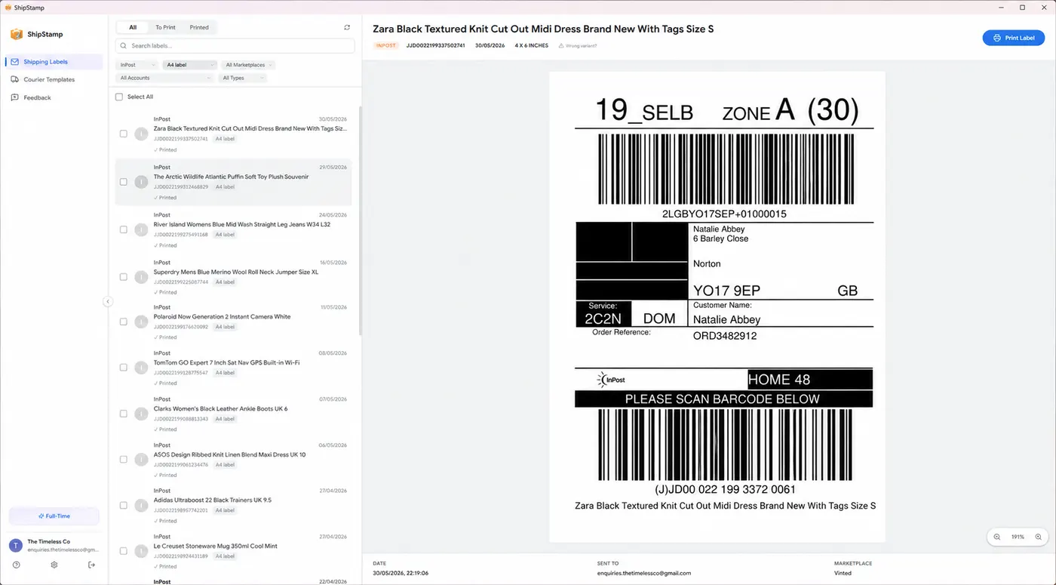Image resolution: width=1056 pixels, height=585 pixels.
Task: Check the Arctic Wildlife Puffin label
Action: [124, 182]
